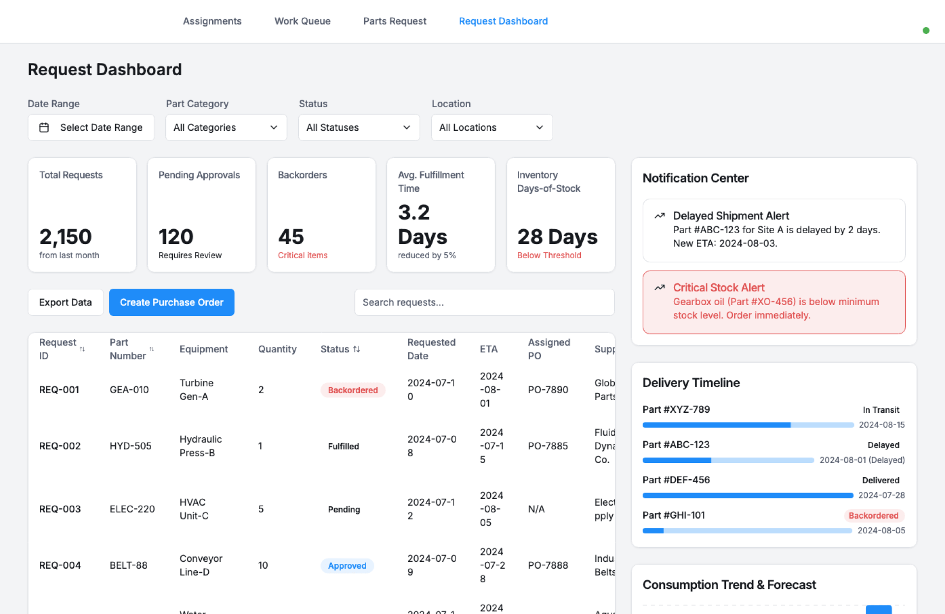Expand the All Statuses dropdown
Viewport: 945px width, 614px height.
(359, 127)
